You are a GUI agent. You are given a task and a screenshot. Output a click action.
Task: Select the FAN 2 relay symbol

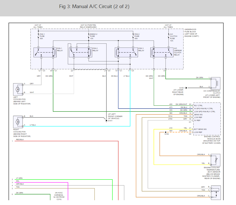coord(81,52)
